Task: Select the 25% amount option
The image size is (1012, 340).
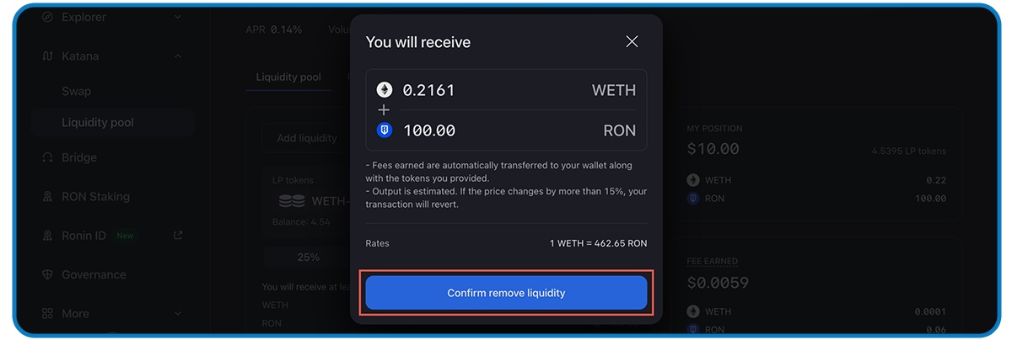Action: click(x=308, y=257)
